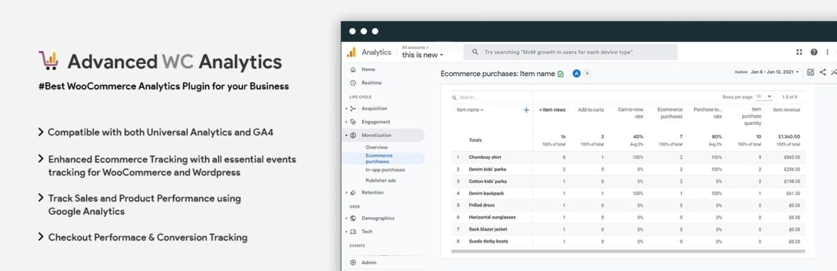The width and height of the screenshot is (837, 271).
Task: Click the add comparison plus circle
Action: pos(587,73)
